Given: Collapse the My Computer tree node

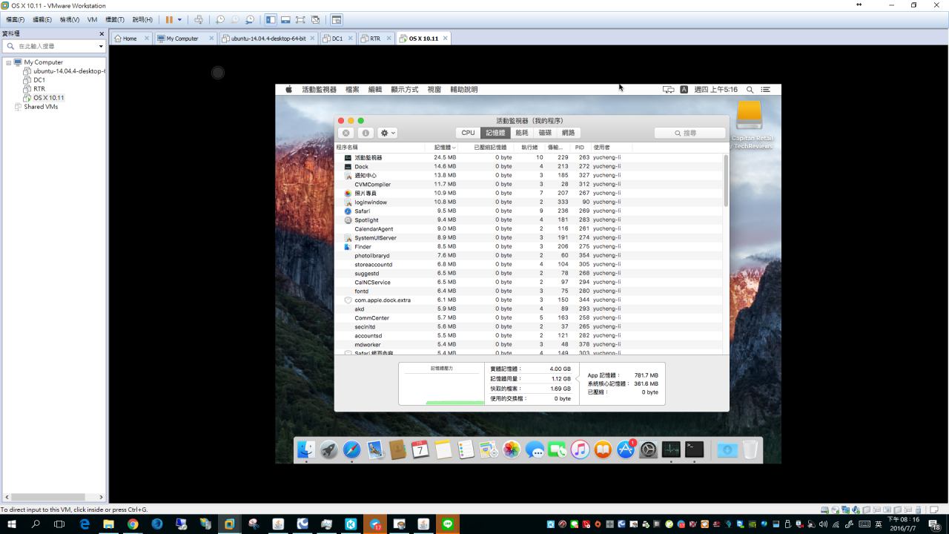Looking at the screenshot, I should [x=9, y=62].
